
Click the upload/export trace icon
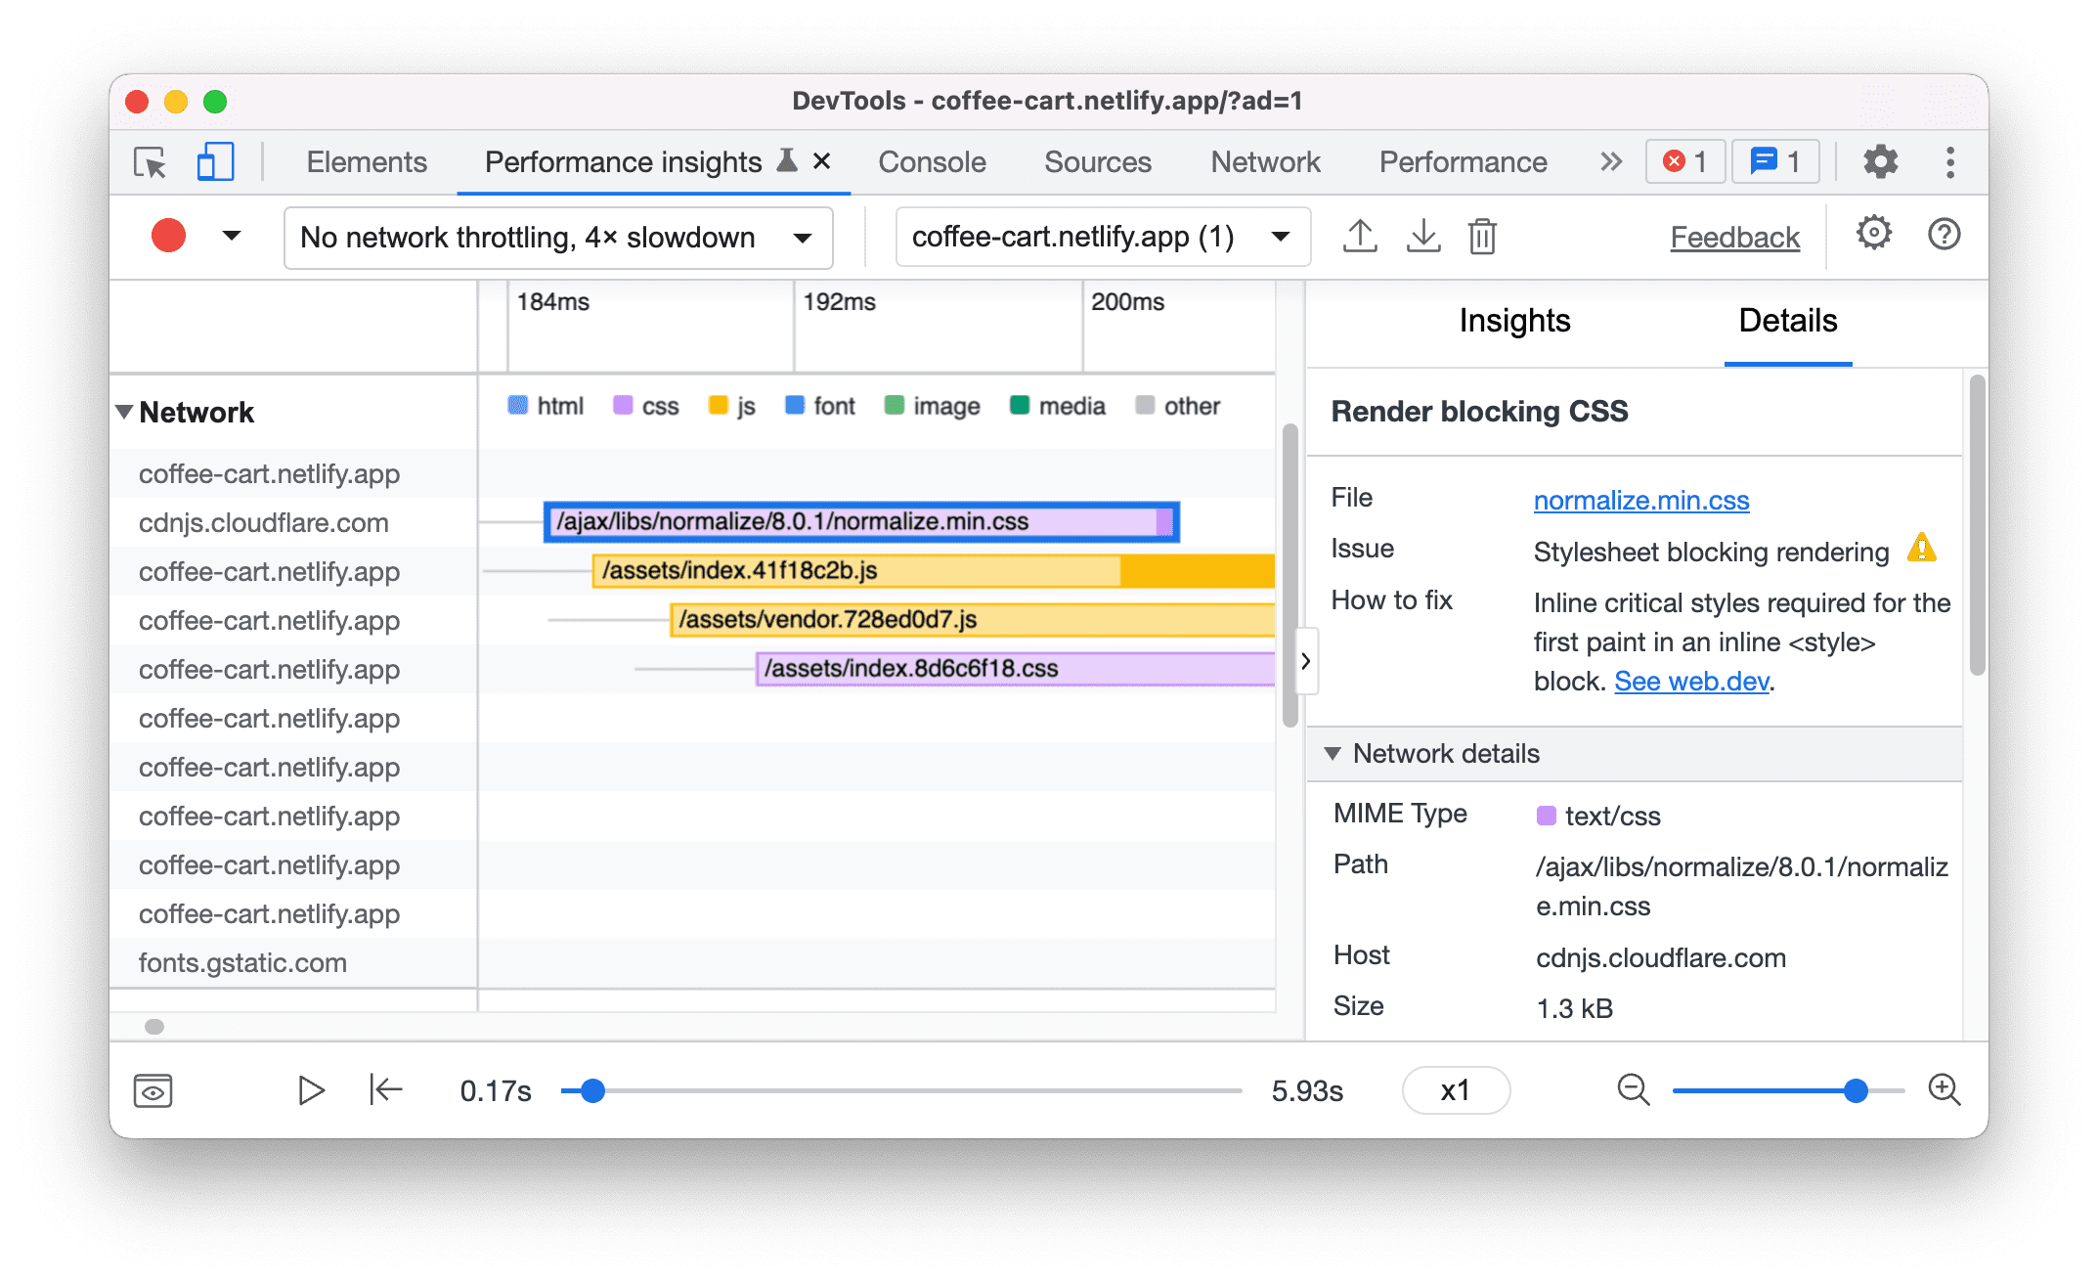tap(1359, 237)
